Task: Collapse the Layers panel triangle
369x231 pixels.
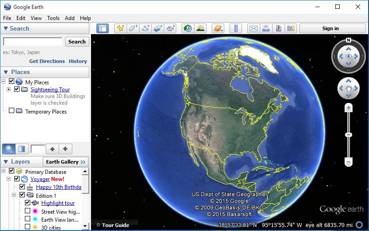Action: 6,162
